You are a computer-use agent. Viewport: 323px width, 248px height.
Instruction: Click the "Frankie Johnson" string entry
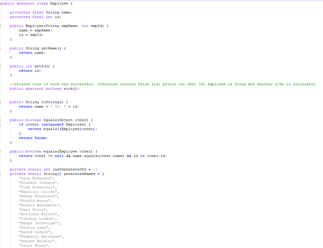39,183
